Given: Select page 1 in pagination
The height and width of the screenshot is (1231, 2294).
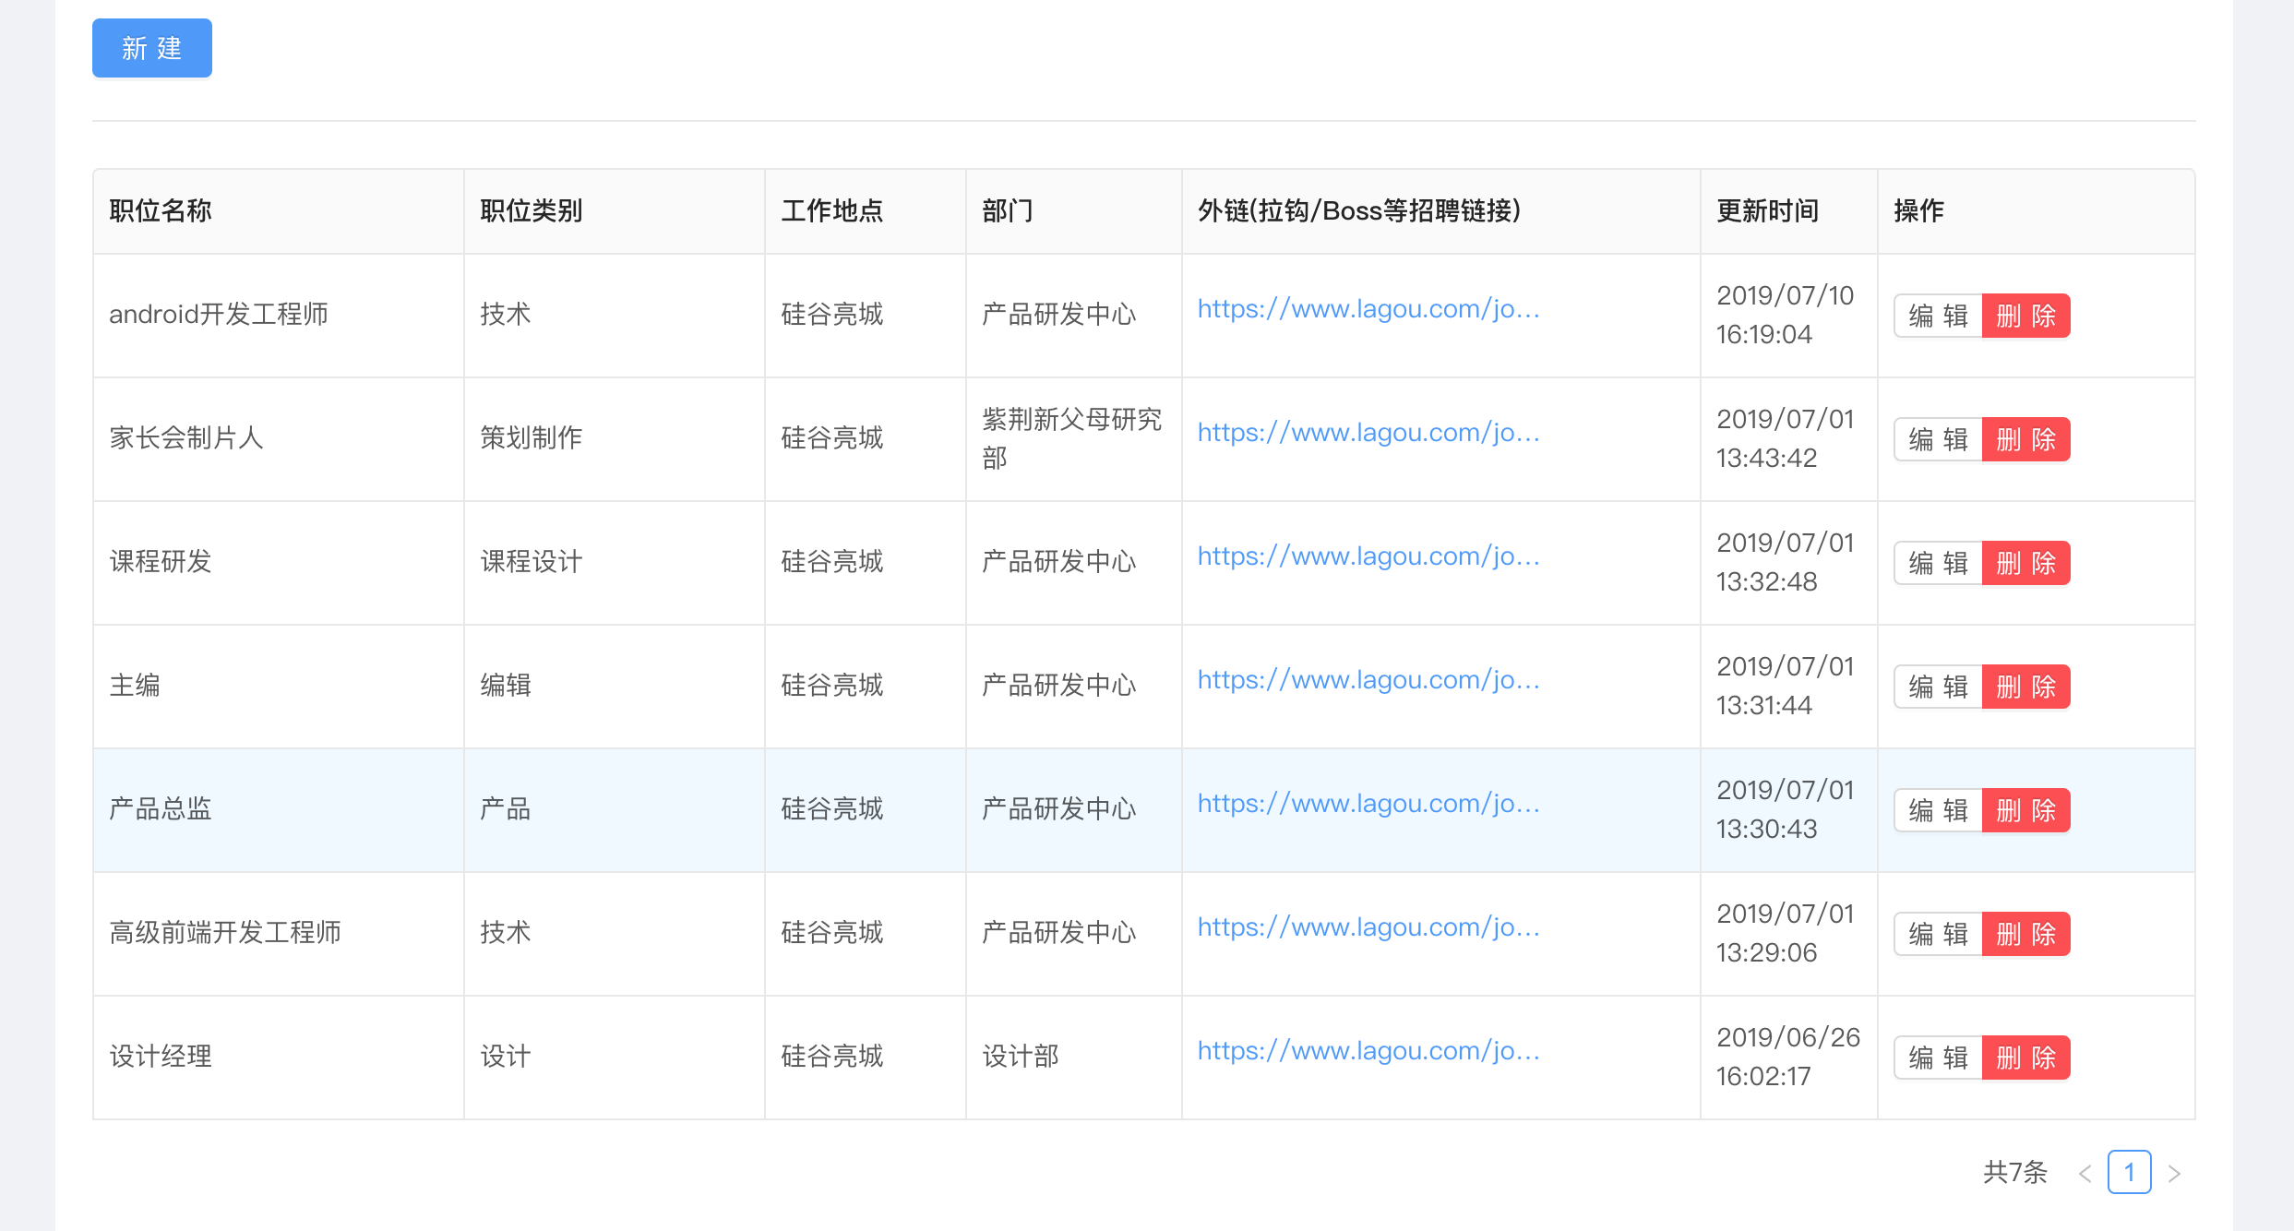Looking at the screenshot, I should (x=2129, y=1172).
